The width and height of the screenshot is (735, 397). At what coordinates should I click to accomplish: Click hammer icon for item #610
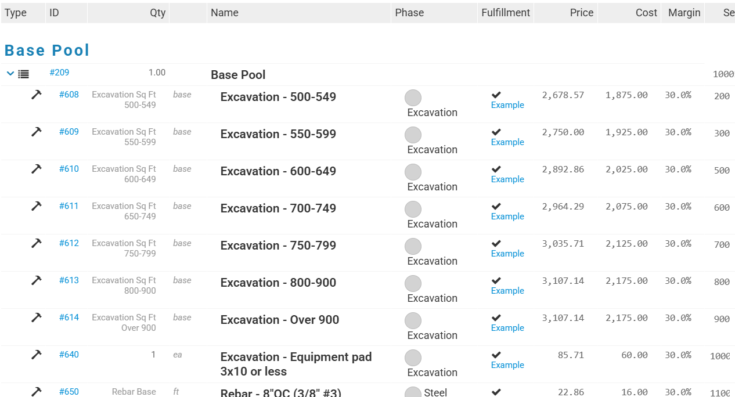click(x=37, y=169)
